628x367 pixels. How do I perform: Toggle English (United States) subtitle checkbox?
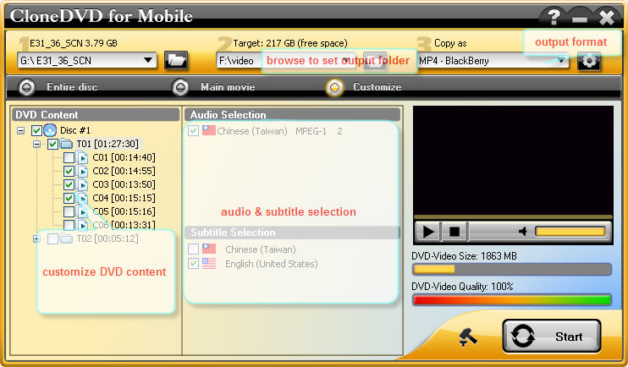[x=194, y=263]
